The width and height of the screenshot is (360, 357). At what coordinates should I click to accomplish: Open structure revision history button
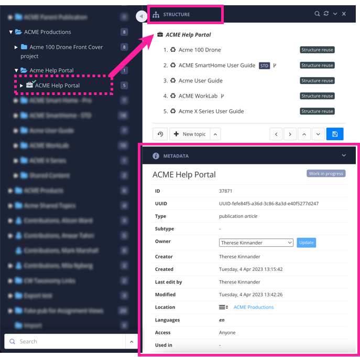(160, 134)
